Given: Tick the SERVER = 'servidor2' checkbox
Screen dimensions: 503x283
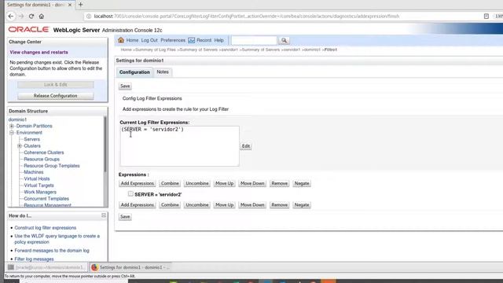Looking at the screenshot, I should 130,194.
